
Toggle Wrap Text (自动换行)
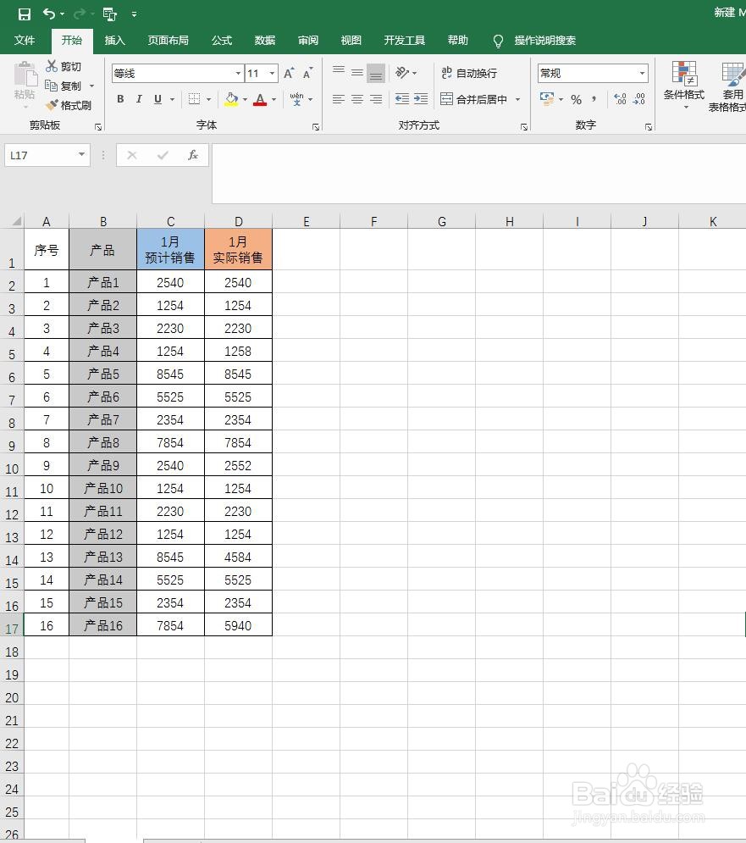click(468, 73)
